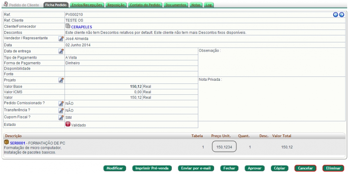
Task: Click edit pencil beside Data de entrega
Action: tap(61, 51)
